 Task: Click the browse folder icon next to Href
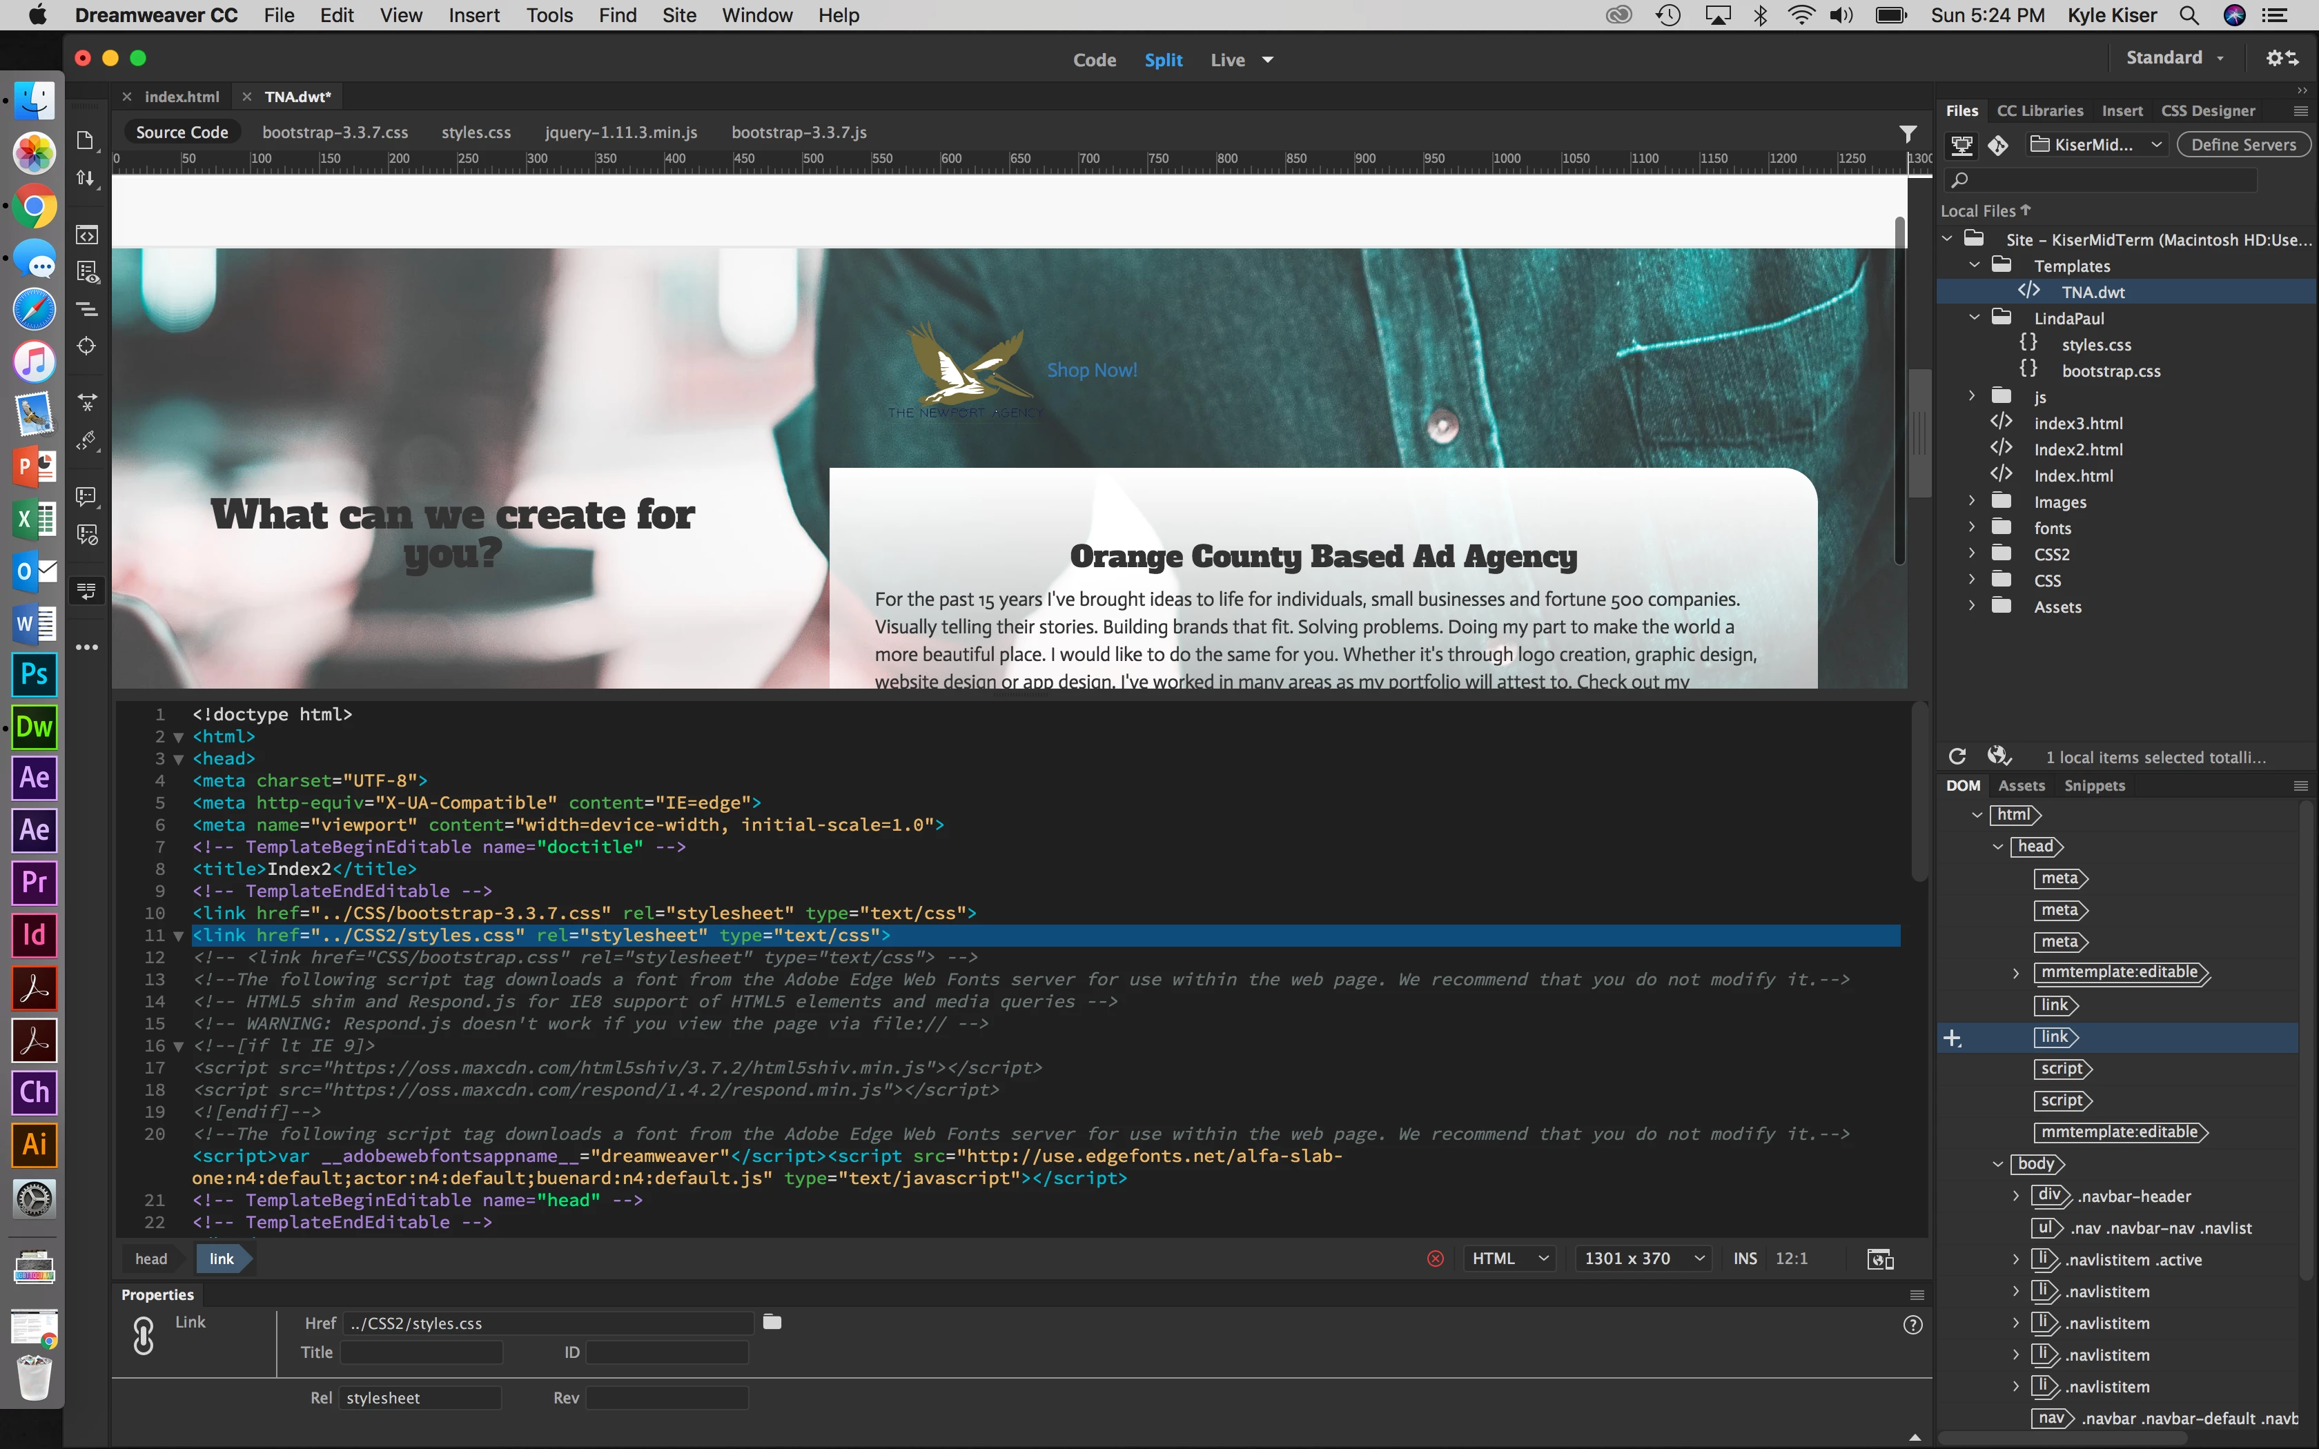[772, 1323]
